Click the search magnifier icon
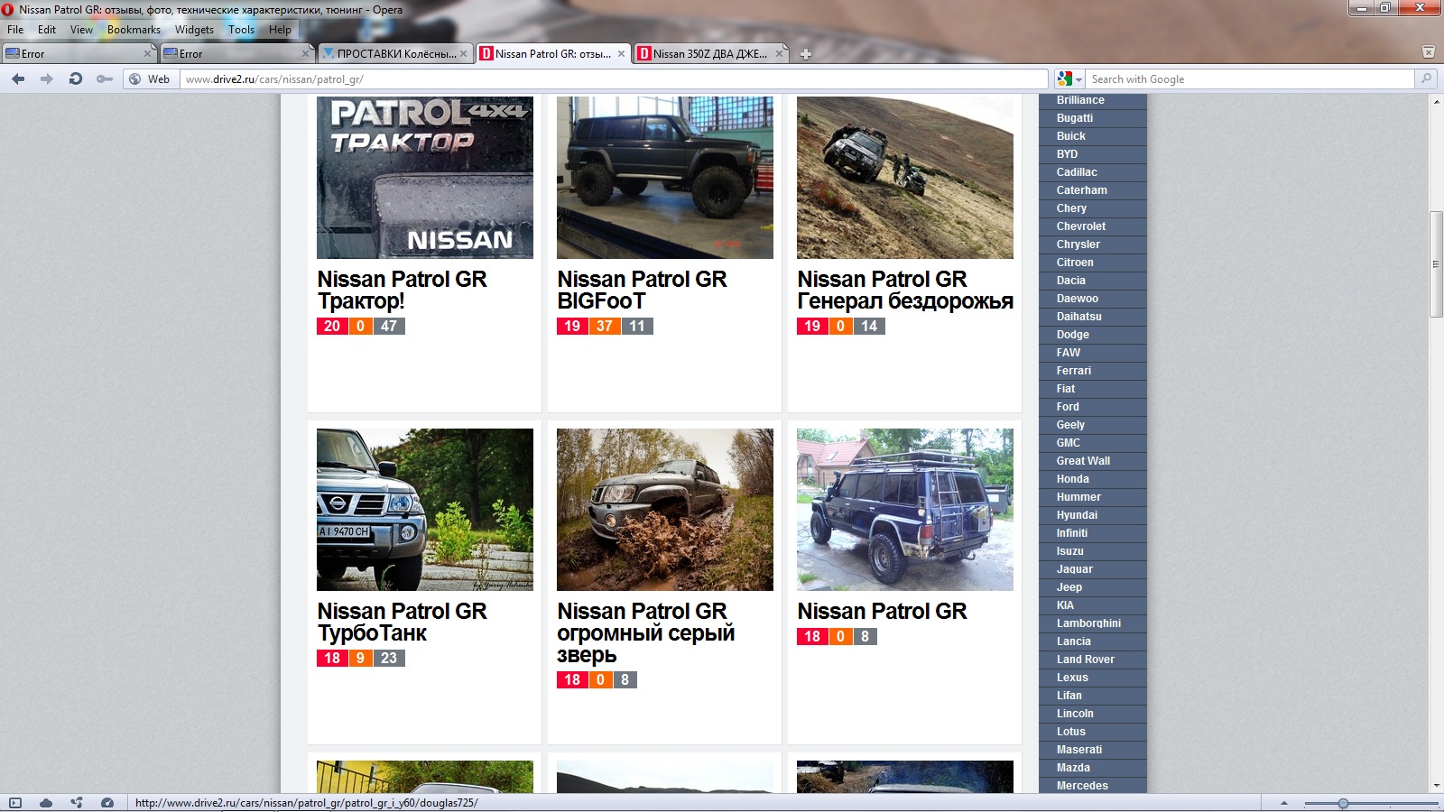1444x812 pixels. click(1426, 79)
